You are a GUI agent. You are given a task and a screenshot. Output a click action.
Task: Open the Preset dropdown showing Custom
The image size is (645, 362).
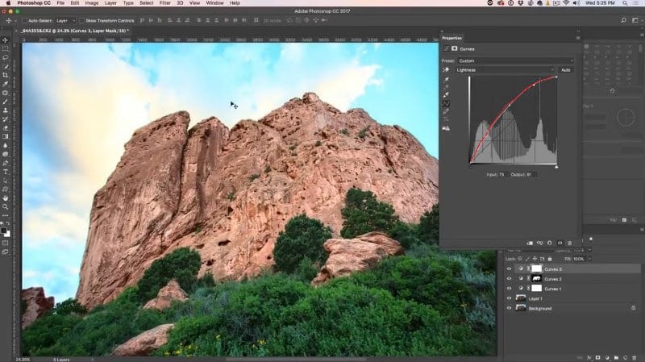[515, 61]
